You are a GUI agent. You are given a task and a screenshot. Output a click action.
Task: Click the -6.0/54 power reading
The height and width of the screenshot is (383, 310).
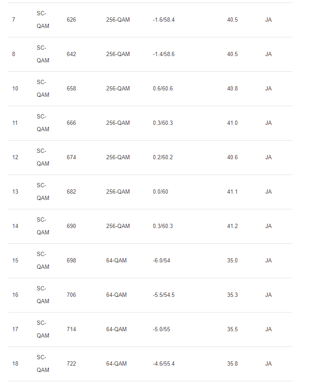pos(161,261)
